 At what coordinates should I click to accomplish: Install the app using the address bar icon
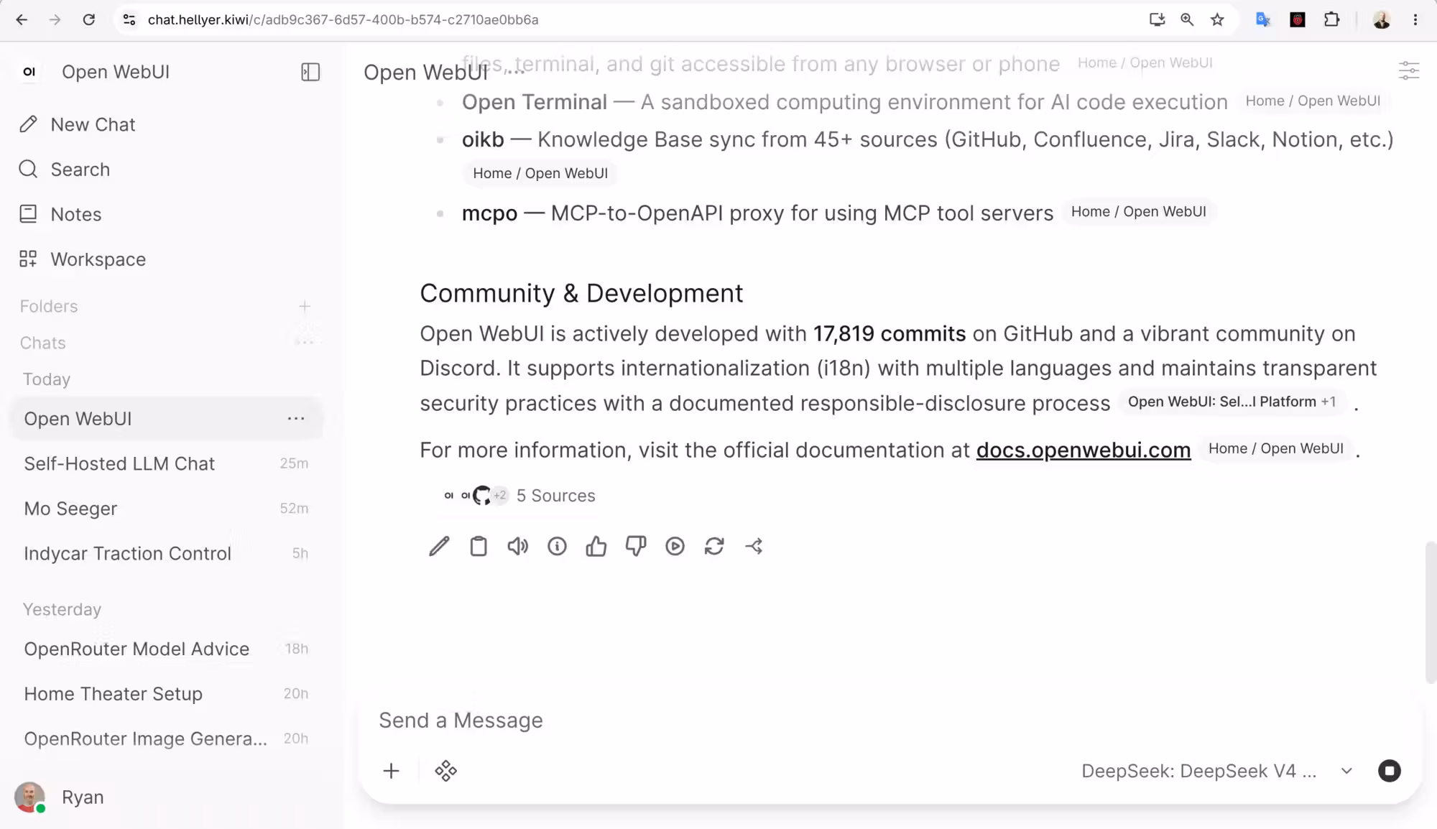(x=1157, y=20)
